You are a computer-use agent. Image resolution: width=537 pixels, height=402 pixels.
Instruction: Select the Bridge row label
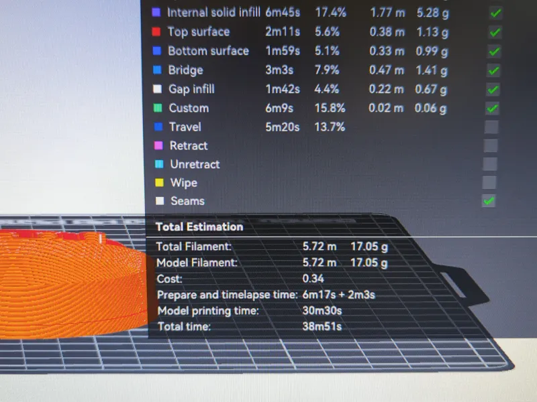pyautogui.click(x=186, y=70)
